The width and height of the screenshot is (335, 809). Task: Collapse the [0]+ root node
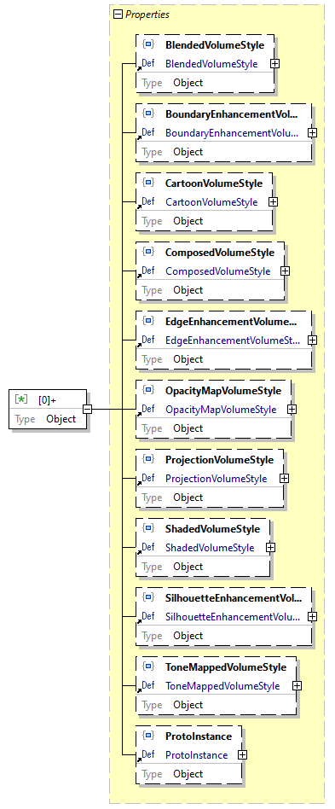click(x=88, y=409)
